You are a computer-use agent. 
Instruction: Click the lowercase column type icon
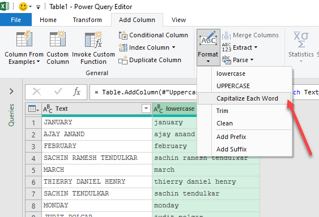158,109
